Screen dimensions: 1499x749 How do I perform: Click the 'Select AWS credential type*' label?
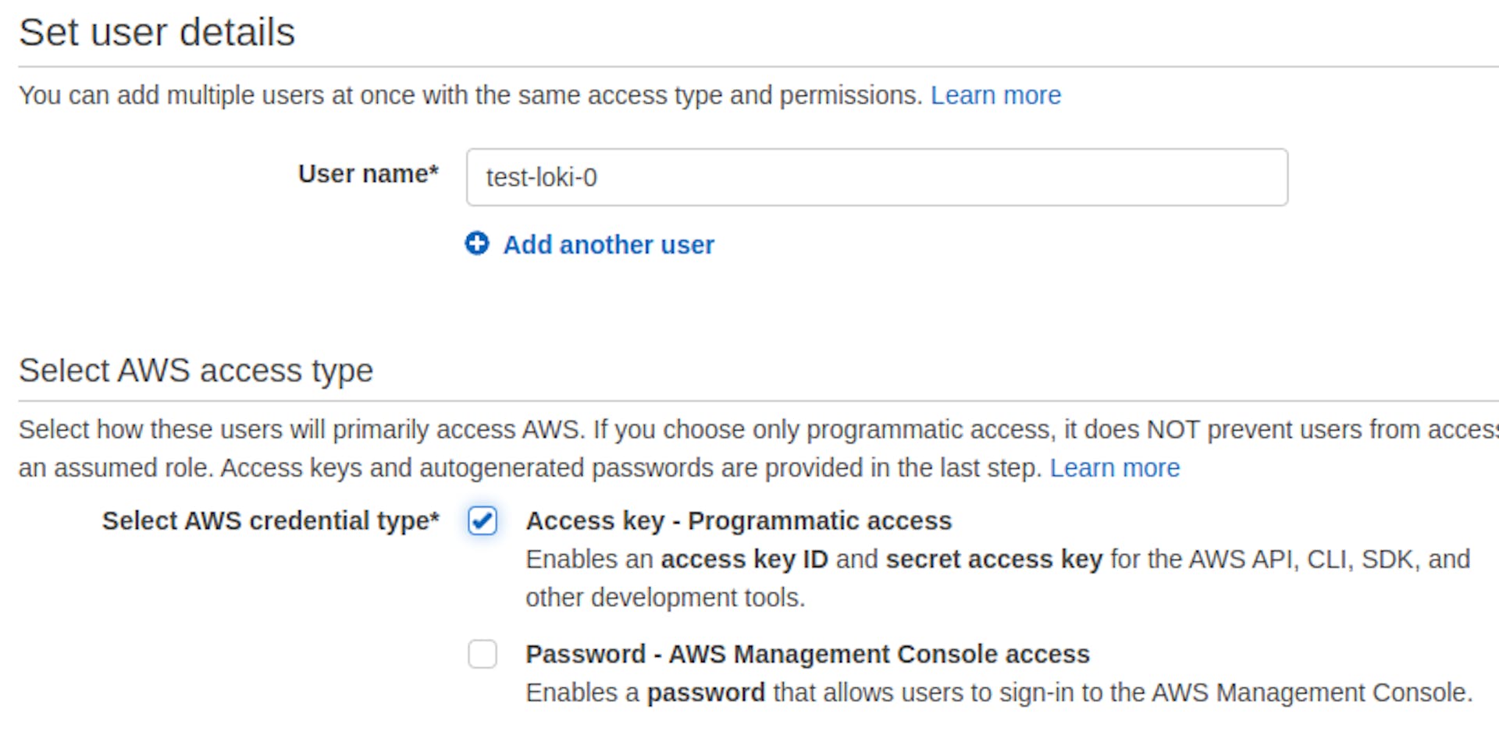270,520
